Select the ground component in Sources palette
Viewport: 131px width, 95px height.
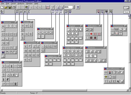(3, 26)
